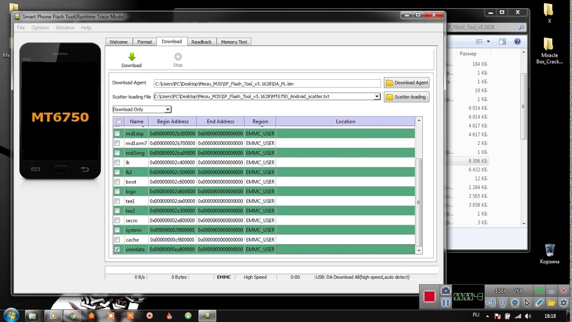572x322 pixels.
Task: Click the network signal tray icon
Action: tap(518, 316)
